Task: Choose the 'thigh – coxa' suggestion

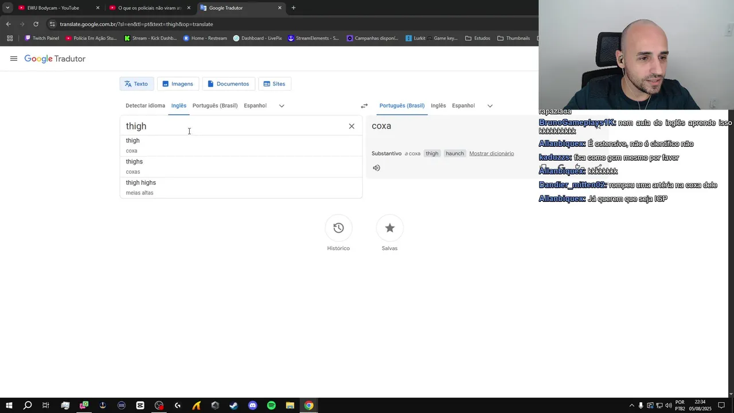Action: click(x=241, y=145)
